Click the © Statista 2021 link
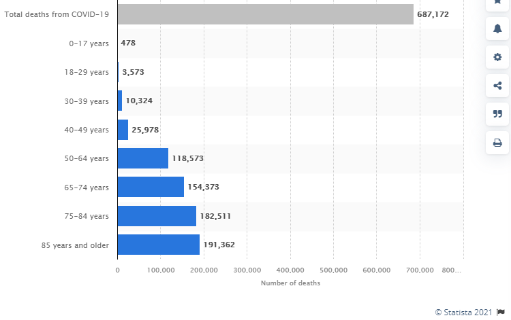The image size is (511, 320). pyautogui.click(x=463, y=313)
